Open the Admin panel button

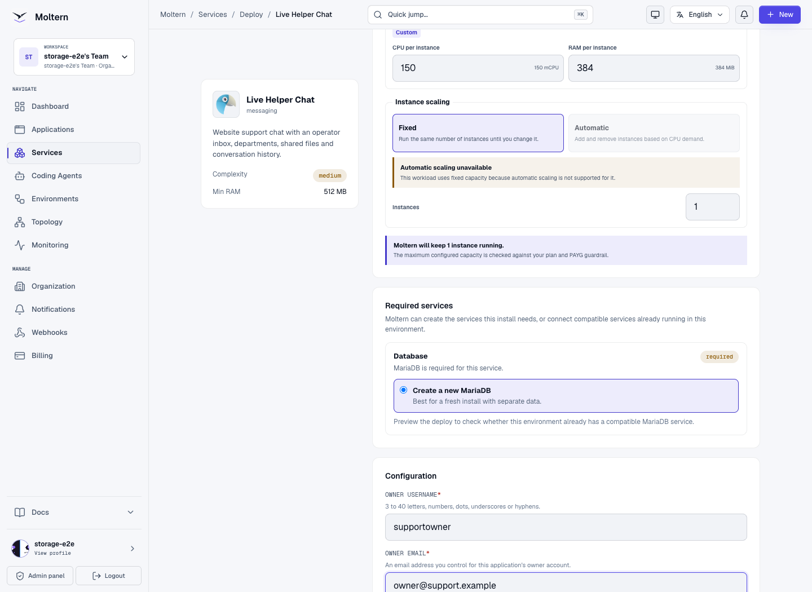[x=40, y=576]
